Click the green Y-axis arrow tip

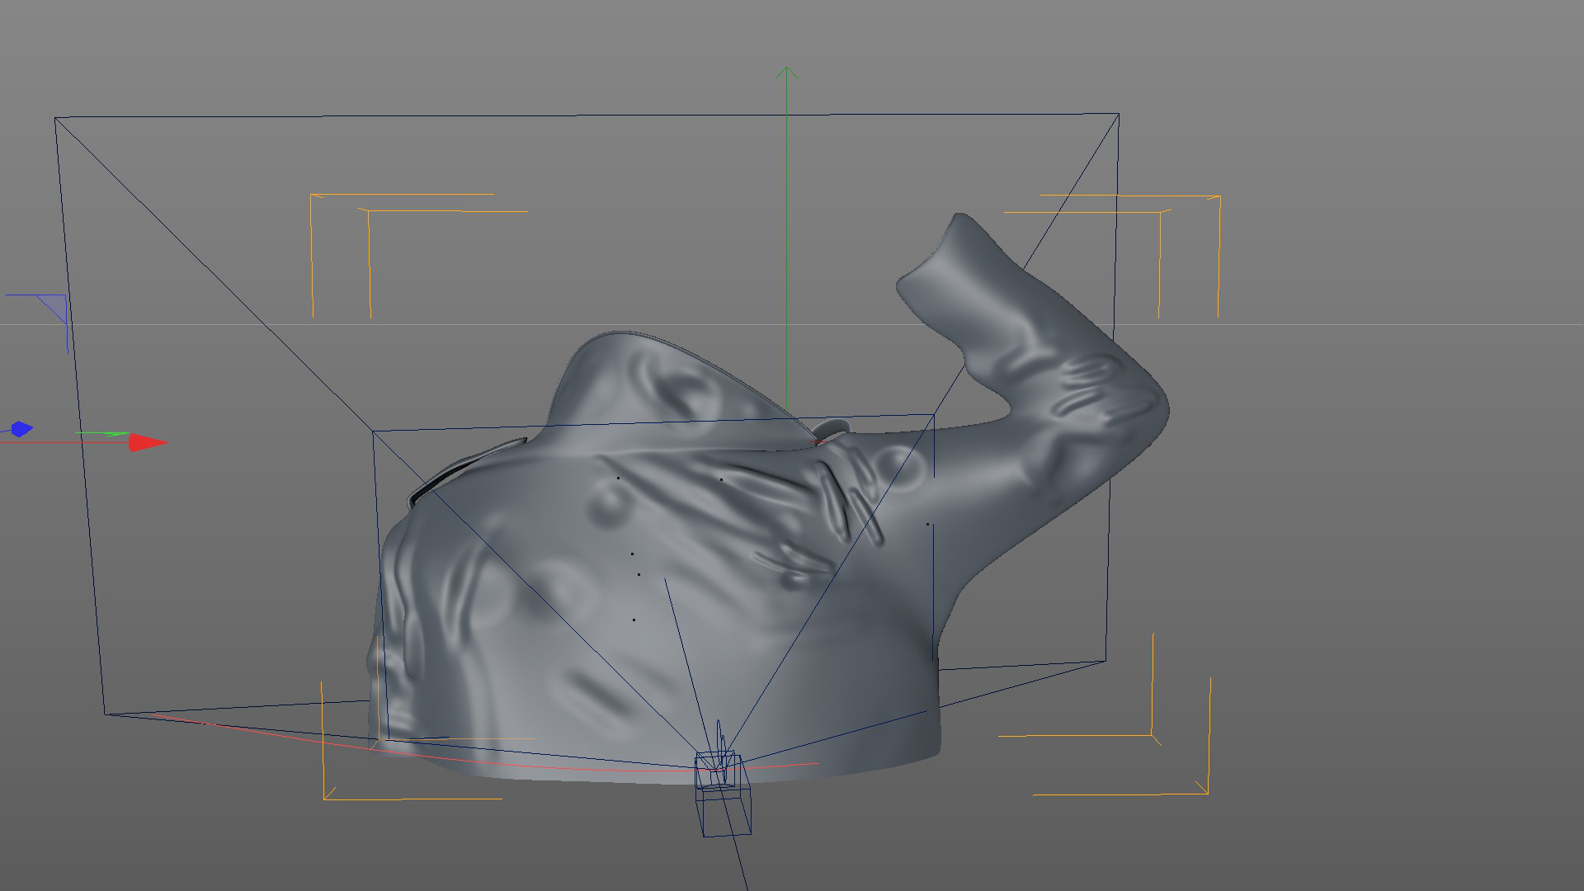click(x=786, y=73)
